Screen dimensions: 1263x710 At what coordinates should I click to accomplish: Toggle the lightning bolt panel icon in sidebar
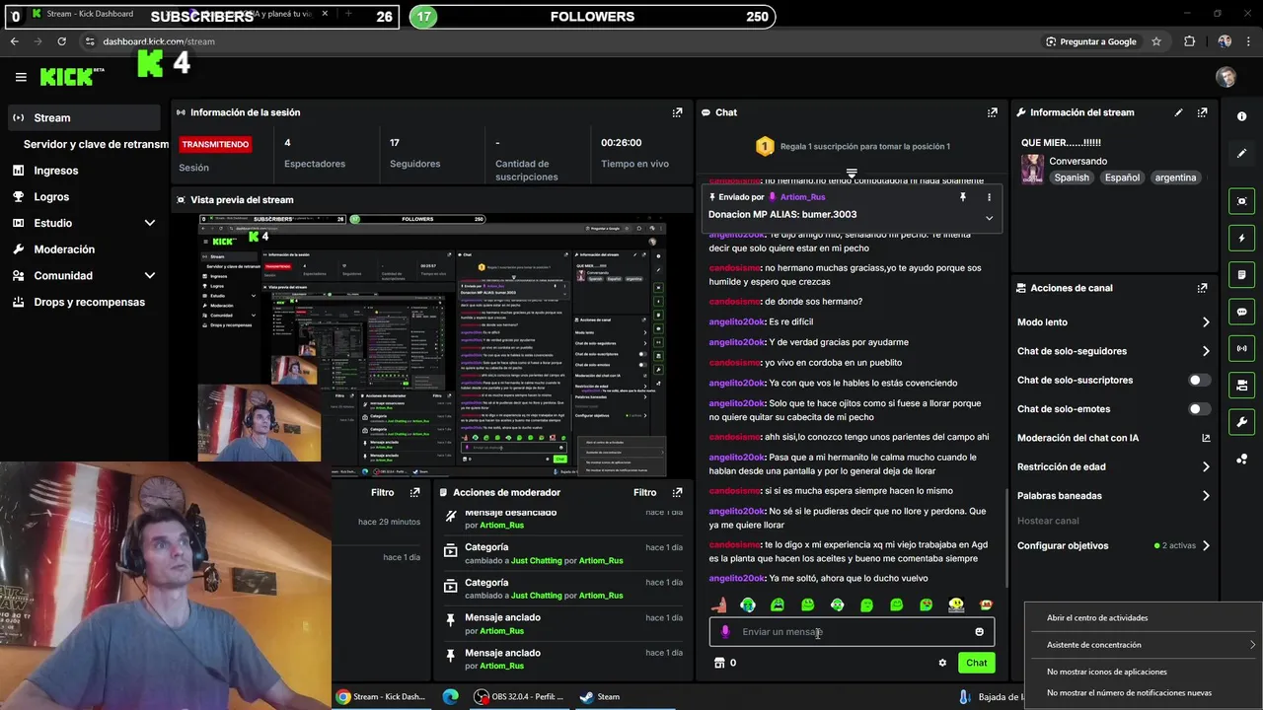click(1241, 238)
